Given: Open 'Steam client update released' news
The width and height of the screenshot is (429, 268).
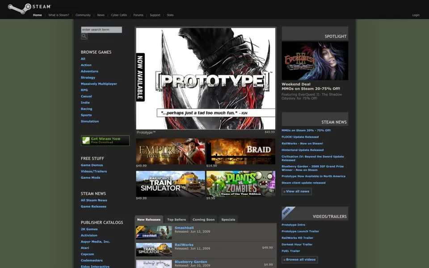Looking at the screenshot, I should coord(303,183).
